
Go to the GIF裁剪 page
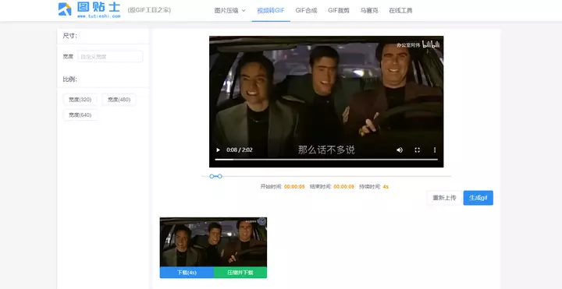click(x=339, y=11)
